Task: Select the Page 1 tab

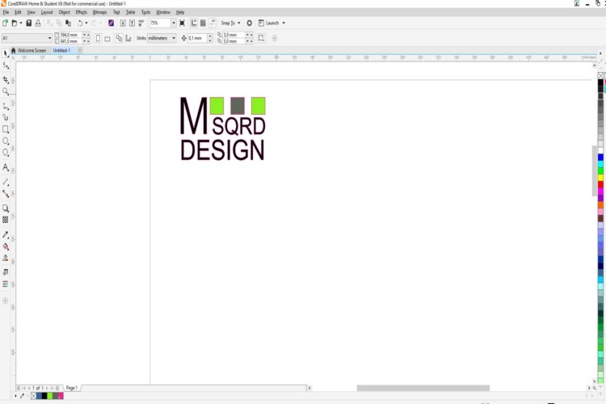Action: [x=72, y=388]
